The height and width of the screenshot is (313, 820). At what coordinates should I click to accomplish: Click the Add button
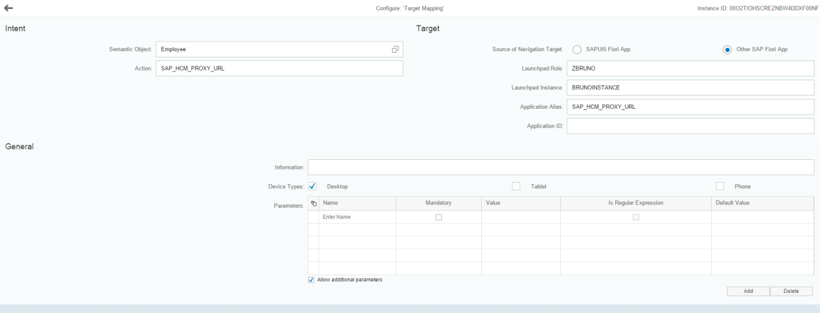pyautogui.click(x=748, y=292)
